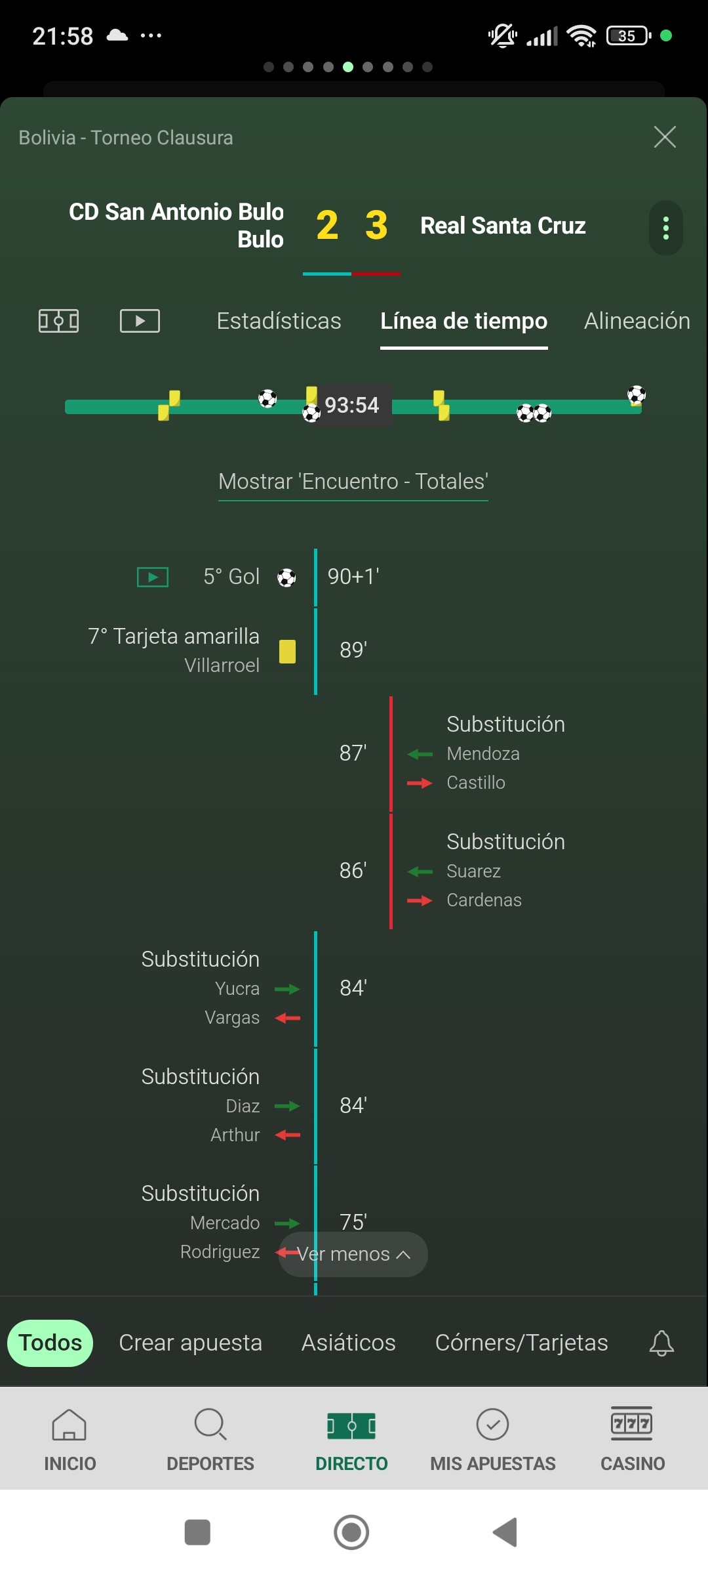Open MIS APUESTAS checkmark icon
The width and height of the screenshot is (708, 1575).
pos(493,1424)
